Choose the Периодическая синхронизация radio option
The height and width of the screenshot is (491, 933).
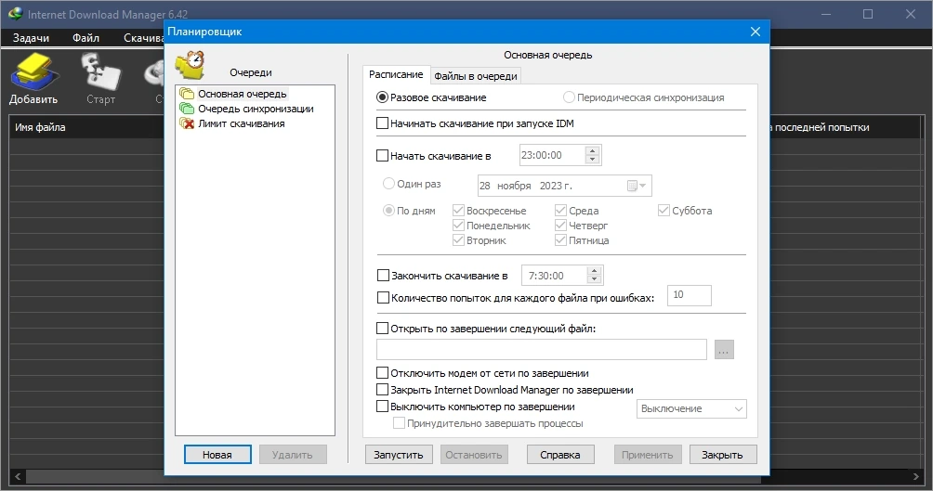(x=569, y=97)
